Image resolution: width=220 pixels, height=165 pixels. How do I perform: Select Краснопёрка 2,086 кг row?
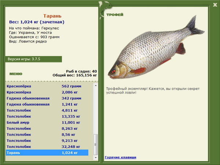[x=47, y=92]
